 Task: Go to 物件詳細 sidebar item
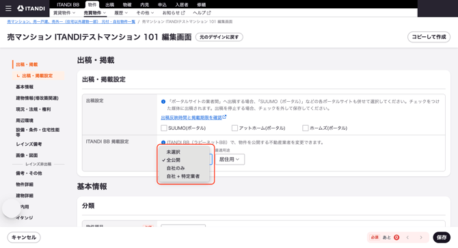click(x=25, y=184)
